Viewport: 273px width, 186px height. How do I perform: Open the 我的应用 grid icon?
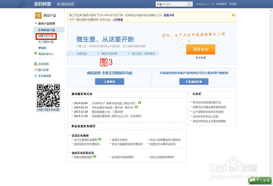pyautogui.click(x=58, y=4)
